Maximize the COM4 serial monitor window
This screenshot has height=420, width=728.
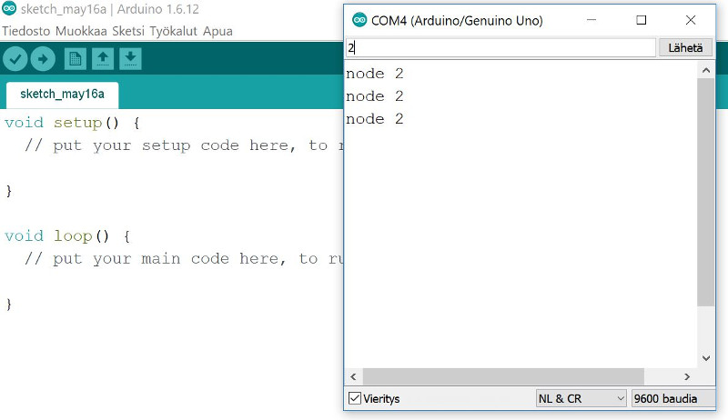pyautogui.click(x=642, y=20)
